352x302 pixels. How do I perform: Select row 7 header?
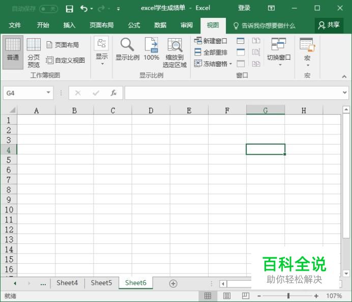(9, 180)
